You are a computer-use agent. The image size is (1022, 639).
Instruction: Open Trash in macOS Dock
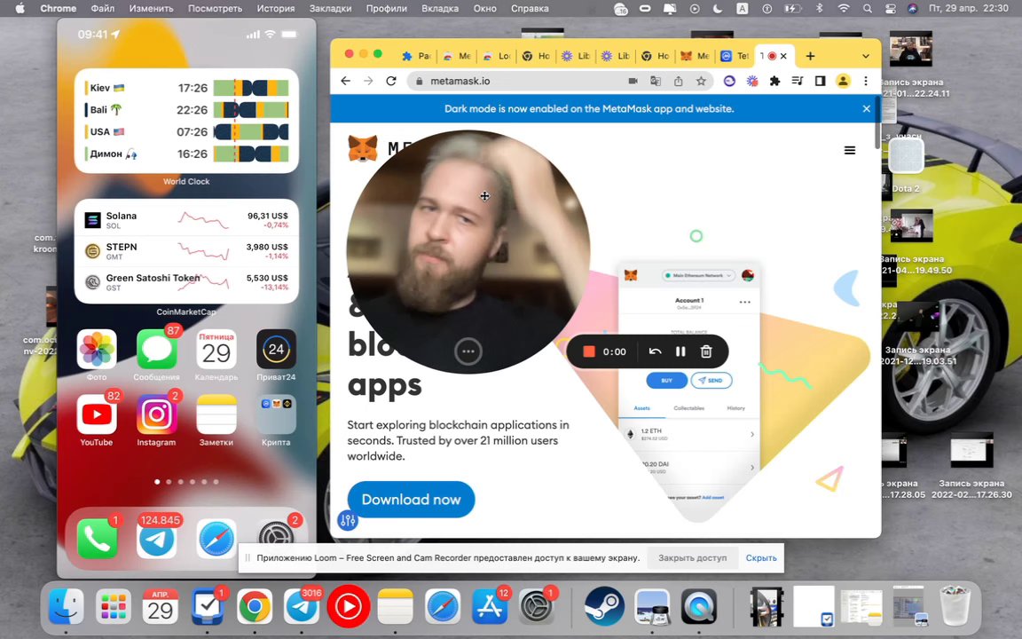(x=955, y=607)
